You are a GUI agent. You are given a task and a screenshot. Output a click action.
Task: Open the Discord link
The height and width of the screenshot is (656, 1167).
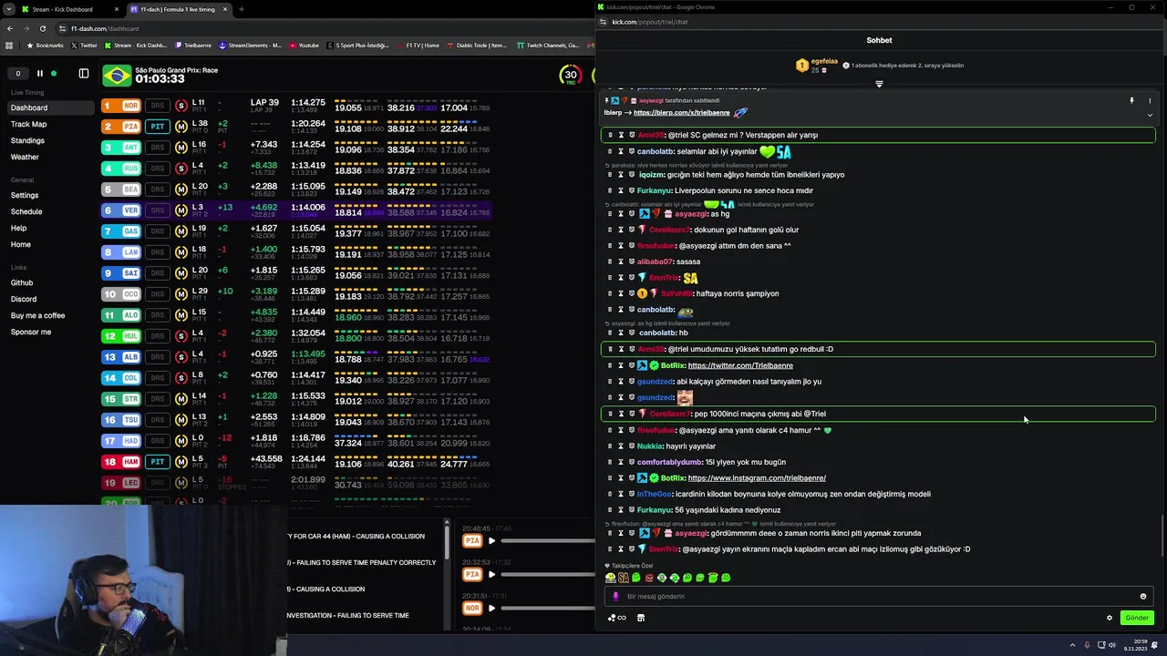[x=24, y=299]
